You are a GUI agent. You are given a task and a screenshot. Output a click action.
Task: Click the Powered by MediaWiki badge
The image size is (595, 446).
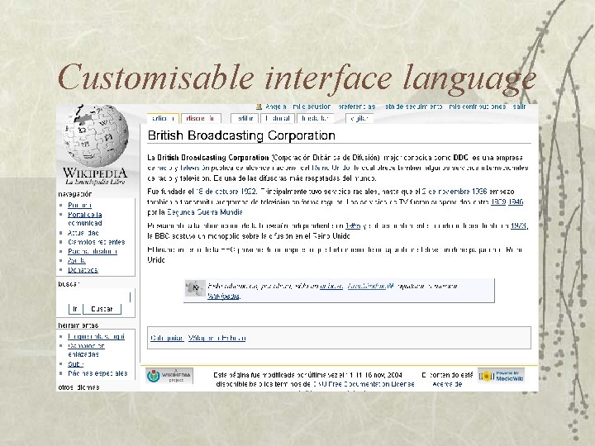(502, 376)
